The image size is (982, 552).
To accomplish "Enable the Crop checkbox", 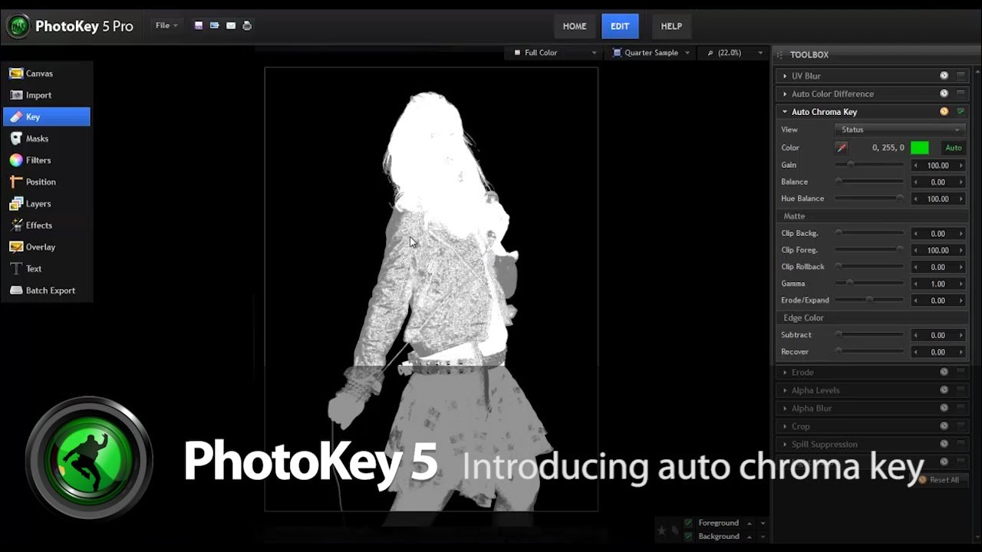I will (x=961, y=426).
